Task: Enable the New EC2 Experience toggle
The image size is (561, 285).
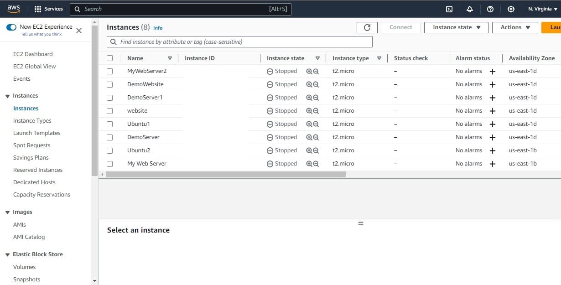Action: [x=11, y=27]
